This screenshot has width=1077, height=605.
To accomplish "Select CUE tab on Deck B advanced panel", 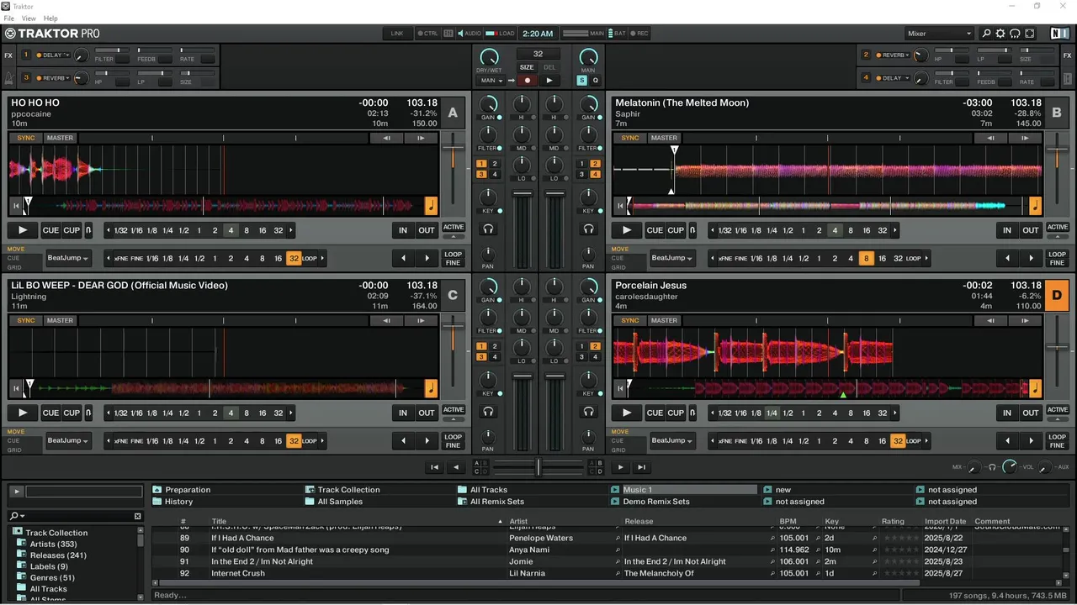I will pos(618,258).
